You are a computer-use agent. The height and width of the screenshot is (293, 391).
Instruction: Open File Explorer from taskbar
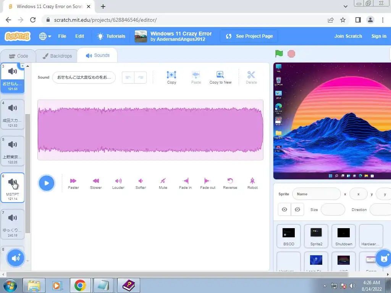tap(34, 285)
